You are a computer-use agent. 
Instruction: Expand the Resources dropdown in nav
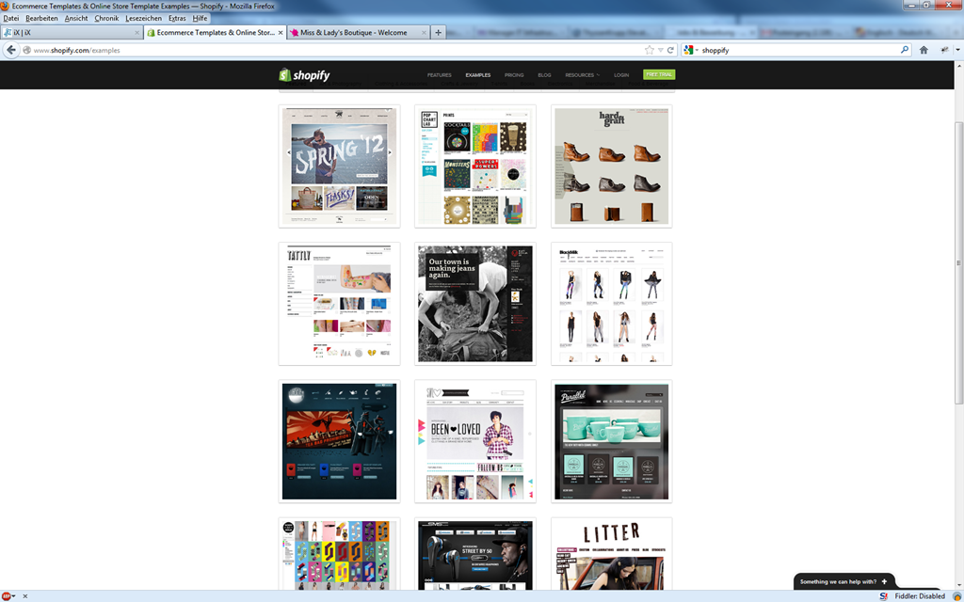(x=582, y=75)
